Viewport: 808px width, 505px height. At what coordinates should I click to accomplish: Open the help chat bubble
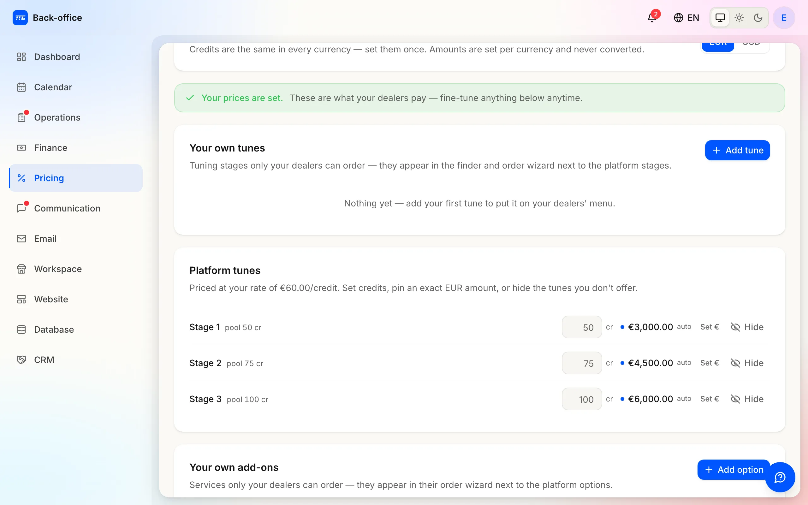[780, 477]
